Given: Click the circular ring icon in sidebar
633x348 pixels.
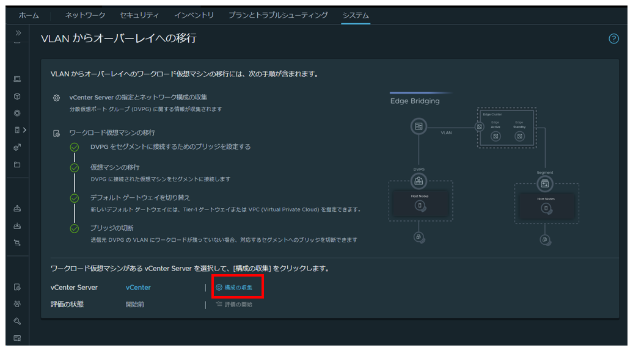Looking at the screenshot, I should [17, 114].
